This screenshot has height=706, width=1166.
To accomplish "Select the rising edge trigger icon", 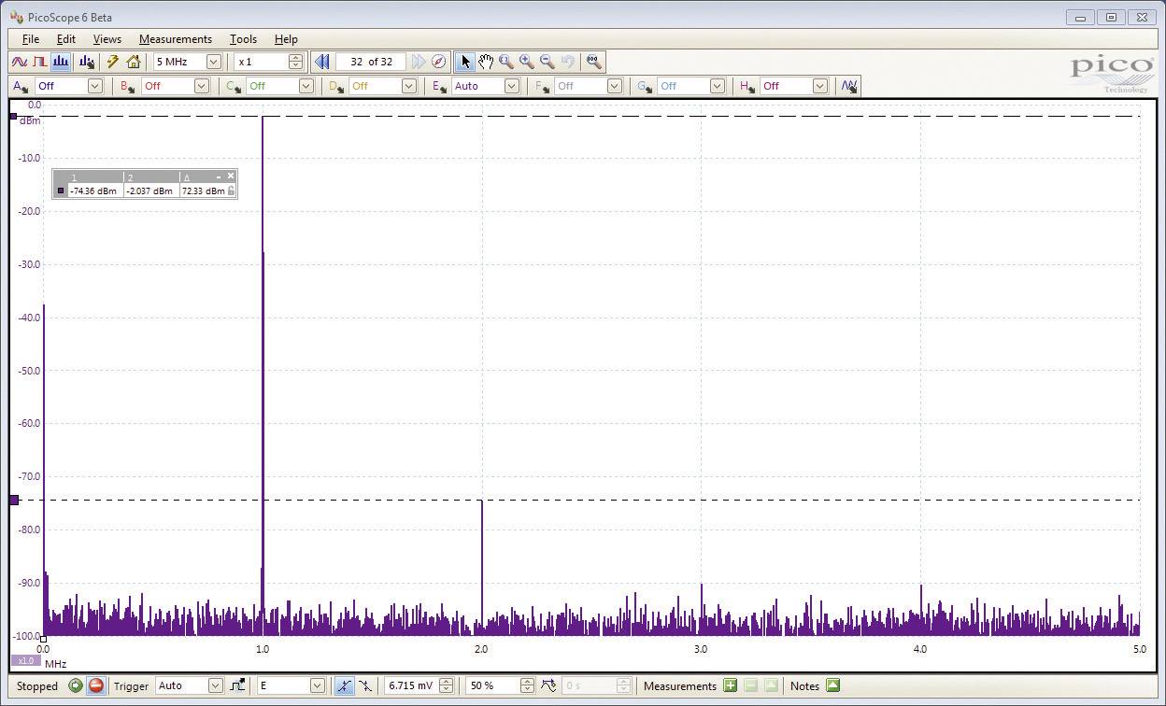I will coord(343,685).
